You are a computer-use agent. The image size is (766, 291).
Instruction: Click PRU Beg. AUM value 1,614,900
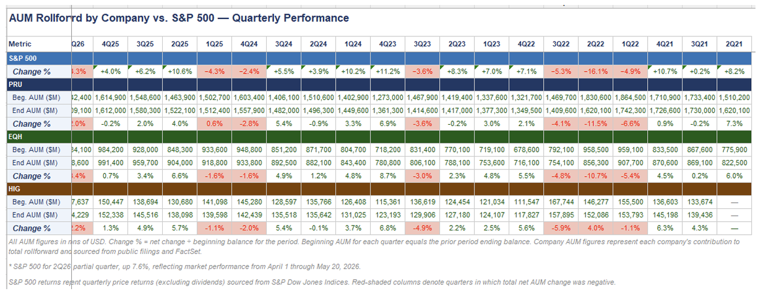110,98
